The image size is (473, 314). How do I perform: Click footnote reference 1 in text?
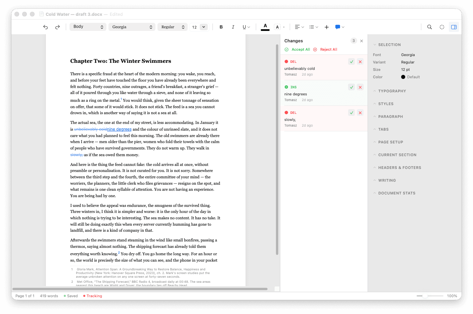pos(121,99)
